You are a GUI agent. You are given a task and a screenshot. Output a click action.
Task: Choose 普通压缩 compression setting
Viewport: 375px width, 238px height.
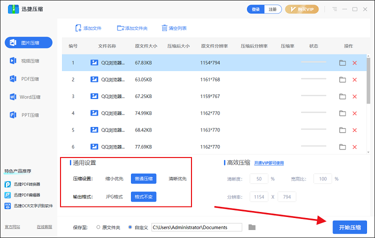[x=143, y=178]
